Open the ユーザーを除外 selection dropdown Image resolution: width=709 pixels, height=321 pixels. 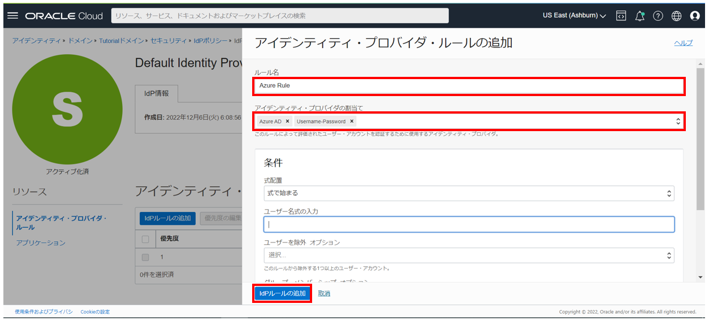(469, 255)
